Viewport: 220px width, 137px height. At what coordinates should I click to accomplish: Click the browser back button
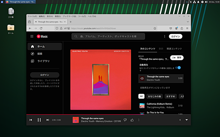click(30, 28)
